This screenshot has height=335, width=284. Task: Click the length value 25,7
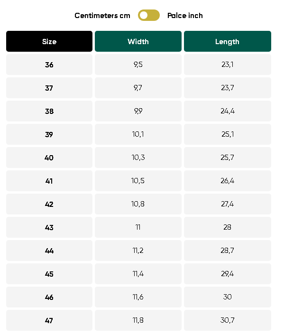[228, 158]
